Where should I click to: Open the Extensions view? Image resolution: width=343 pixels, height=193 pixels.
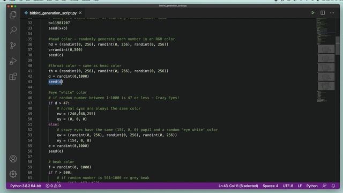(x=13, y=76)
